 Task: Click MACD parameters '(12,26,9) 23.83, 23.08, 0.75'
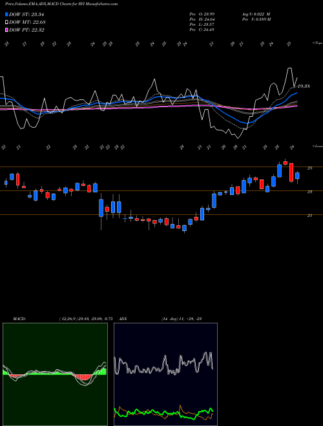[x=86, y=319]
